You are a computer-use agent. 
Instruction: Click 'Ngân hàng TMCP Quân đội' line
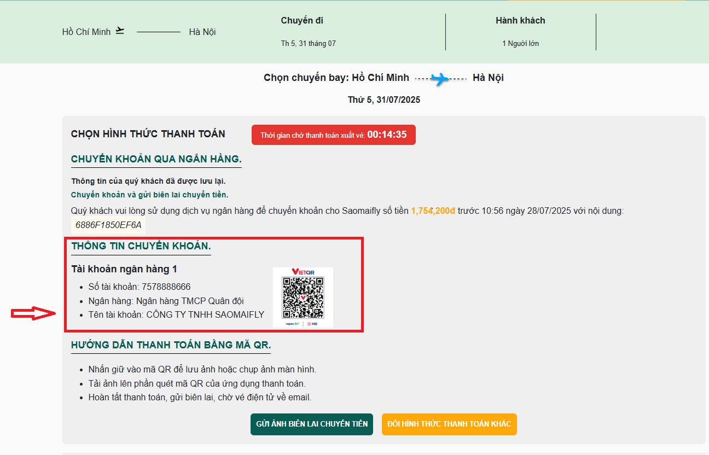coord(166,301)
